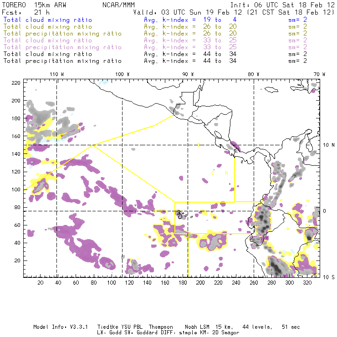Click the black "Total precipitation mixing ratio" legend line
The width and height of the screenshot is (337, 337).
point(62,61)
